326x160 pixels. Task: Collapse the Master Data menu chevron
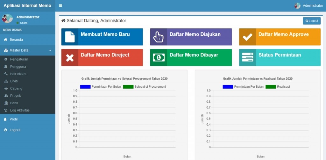tap(50, 50)
